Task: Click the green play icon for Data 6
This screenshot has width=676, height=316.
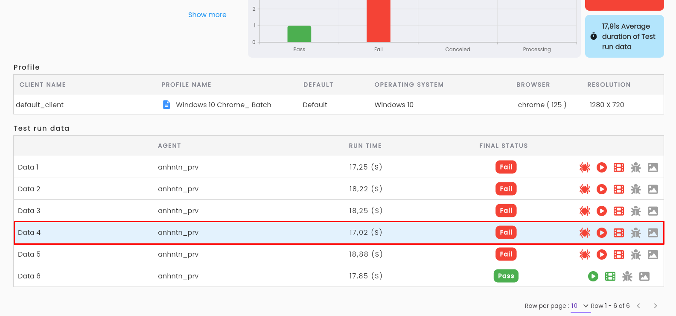Action: [593, 276]
